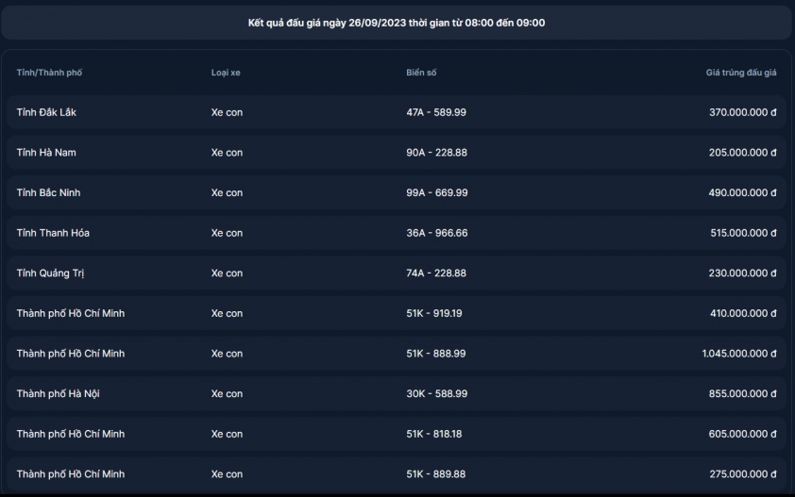Click license plate 36A - 966.66

click(x=436, y=233)
